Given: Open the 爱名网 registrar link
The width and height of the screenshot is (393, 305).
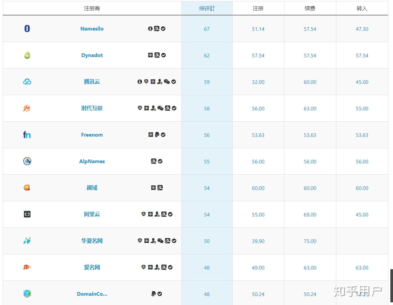Looking at the screenshot, I should pyautogui.click(x=92, y=267).
